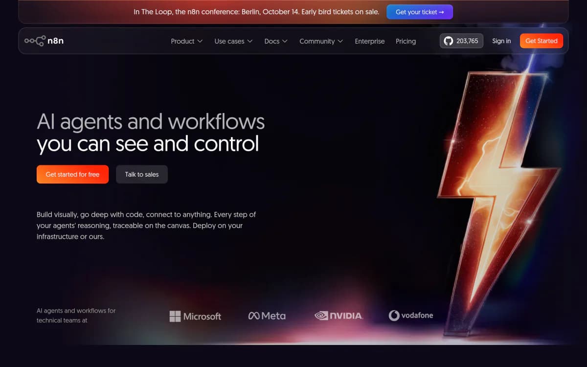587x367 pixels.
Task: Expand the Product menu
Action: point(186,41)
